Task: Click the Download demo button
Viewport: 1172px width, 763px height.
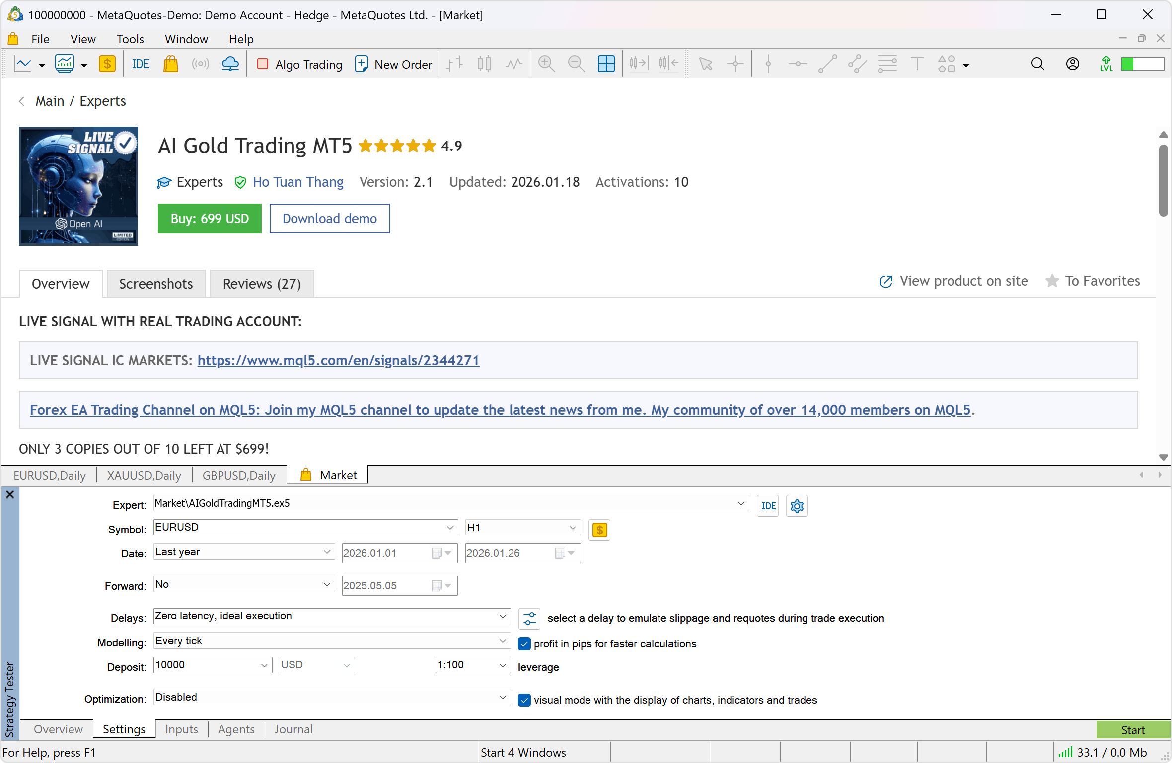Action: coord(329,219)
